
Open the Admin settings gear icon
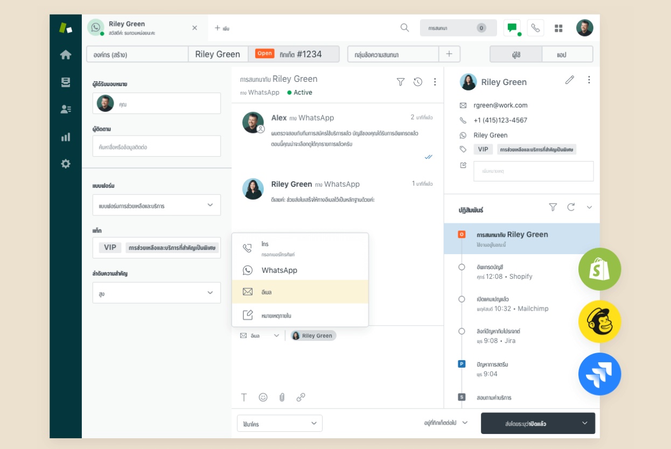pos(66,164)
